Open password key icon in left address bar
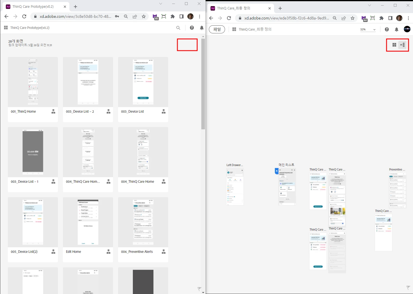The width and height of the screenshot is (413, 294). pyautogui.click(x=117, y=16)
